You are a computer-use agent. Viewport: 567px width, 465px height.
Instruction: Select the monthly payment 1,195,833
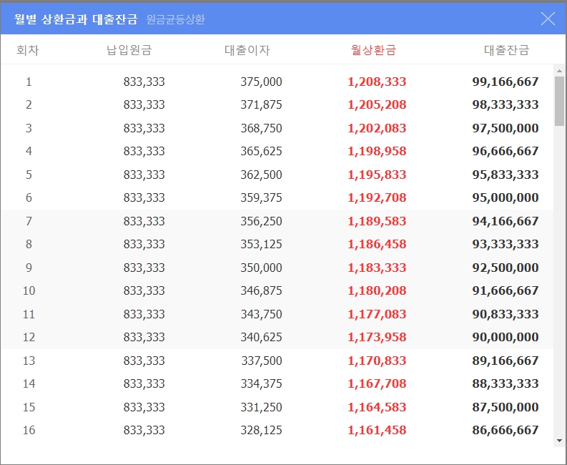point(377,175)
